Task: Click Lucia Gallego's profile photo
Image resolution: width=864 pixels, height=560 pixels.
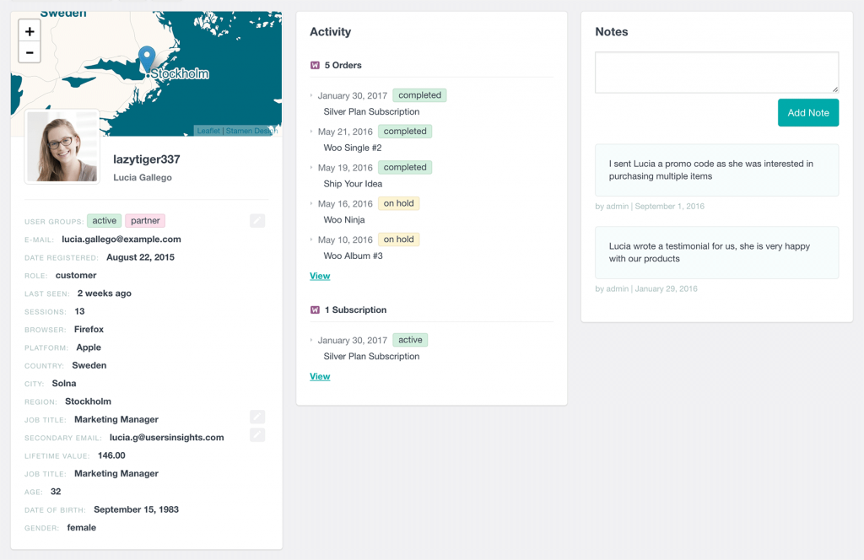Action: point(62,147)
